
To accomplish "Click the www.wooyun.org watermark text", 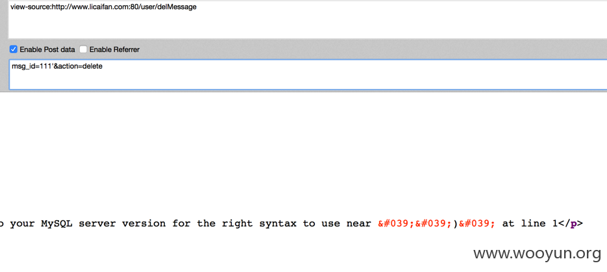I will coord(538,253).
